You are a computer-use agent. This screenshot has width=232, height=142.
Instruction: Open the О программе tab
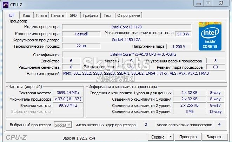click(x=128, y=15)
